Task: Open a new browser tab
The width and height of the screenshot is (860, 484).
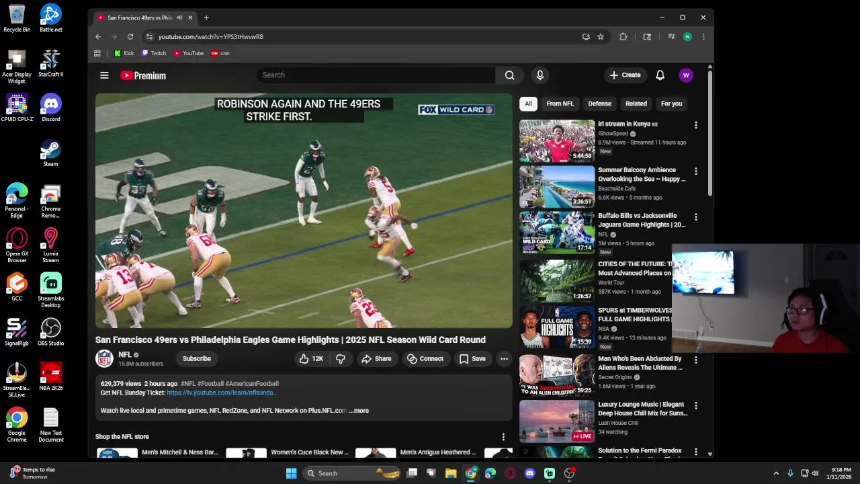Action: 206,17
